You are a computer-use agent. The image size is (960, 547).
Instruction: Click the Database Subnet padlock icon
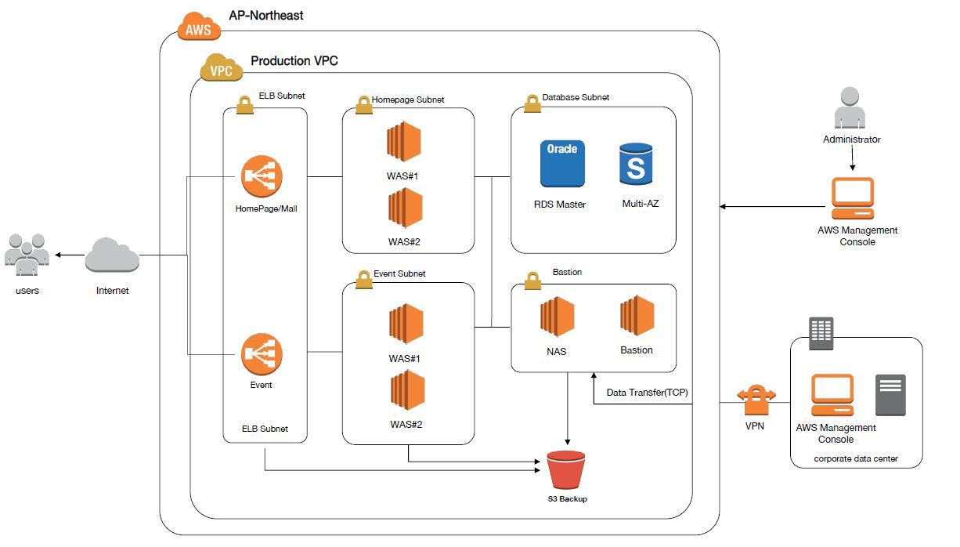[531, 103]
